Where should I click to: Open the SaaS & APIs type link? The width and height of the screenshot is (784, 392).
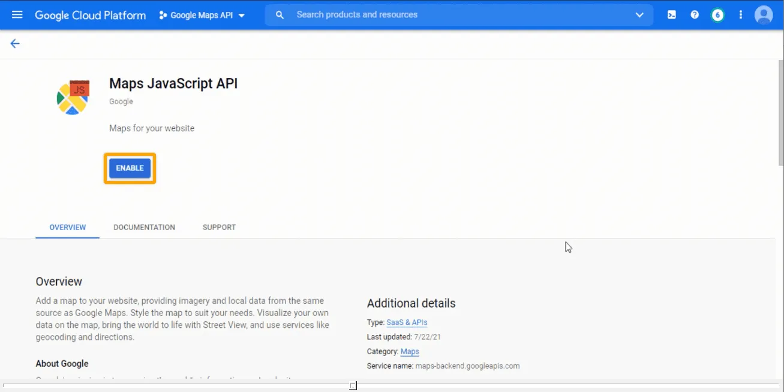[407, 322]
